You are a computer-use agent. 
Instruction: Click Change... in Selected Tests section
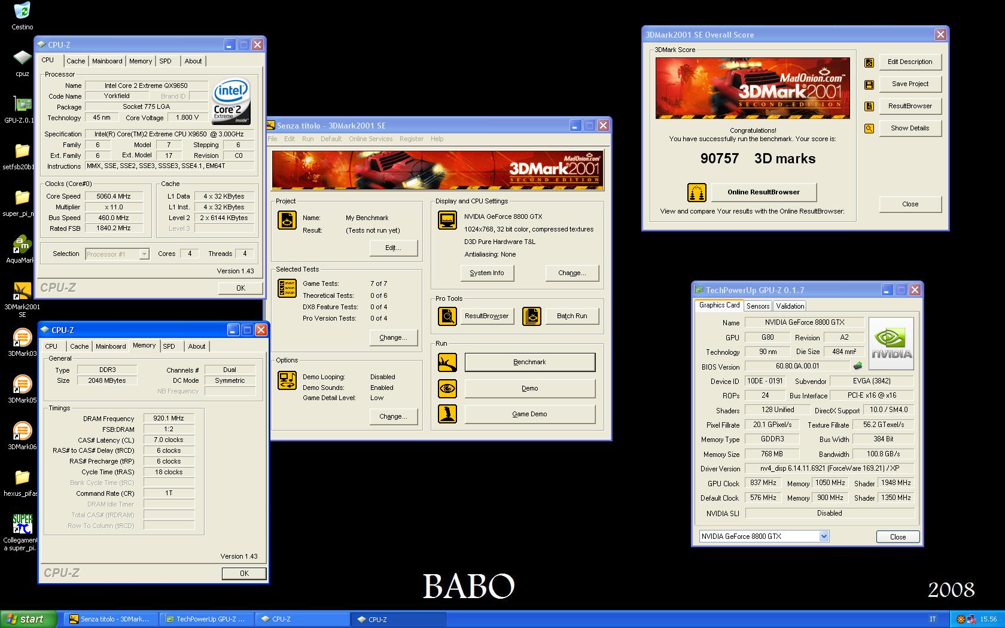(x=393, y=337)
